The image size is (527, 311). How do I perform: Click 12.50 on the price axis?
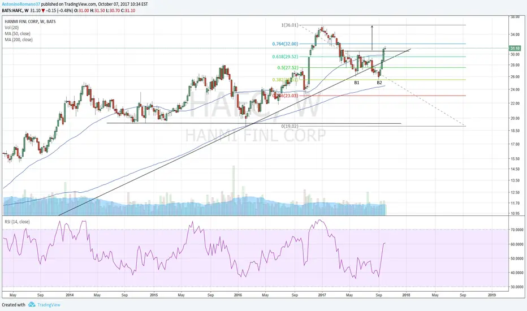click(x=515, y=193)
